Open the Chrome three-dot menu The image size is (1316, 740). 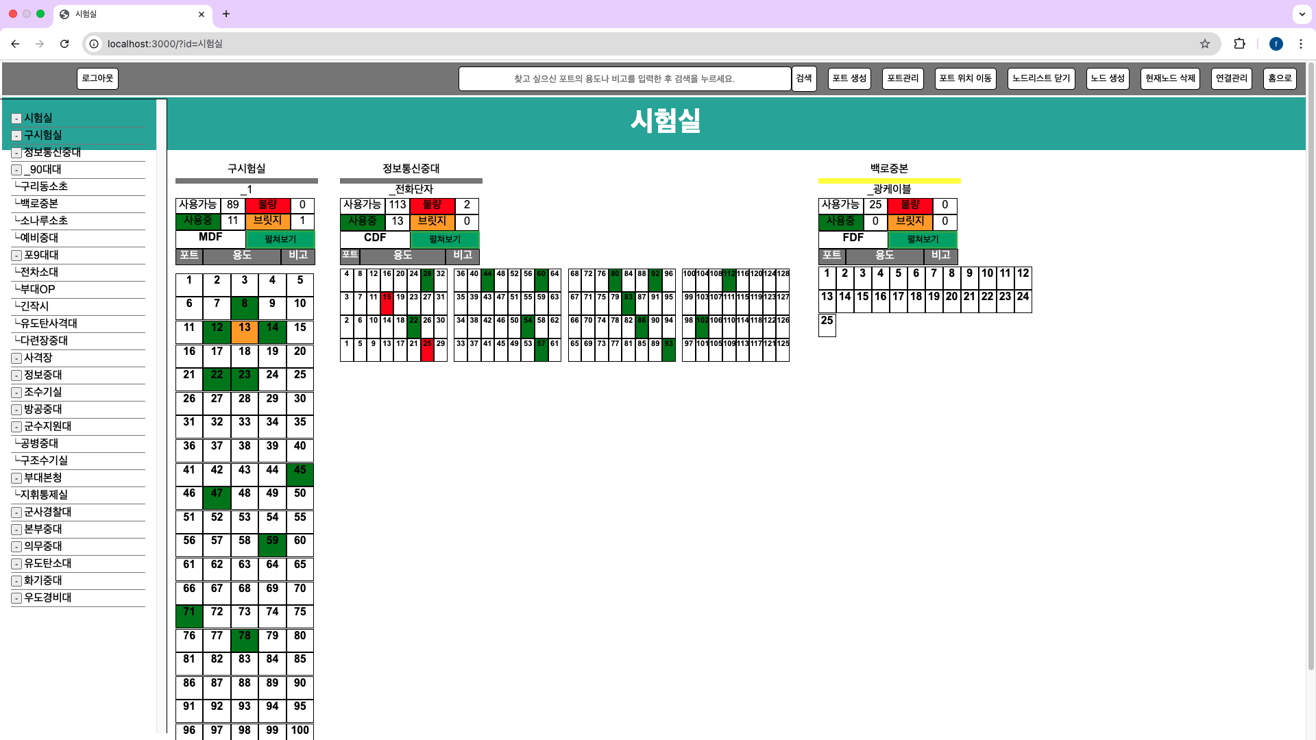1301,44
